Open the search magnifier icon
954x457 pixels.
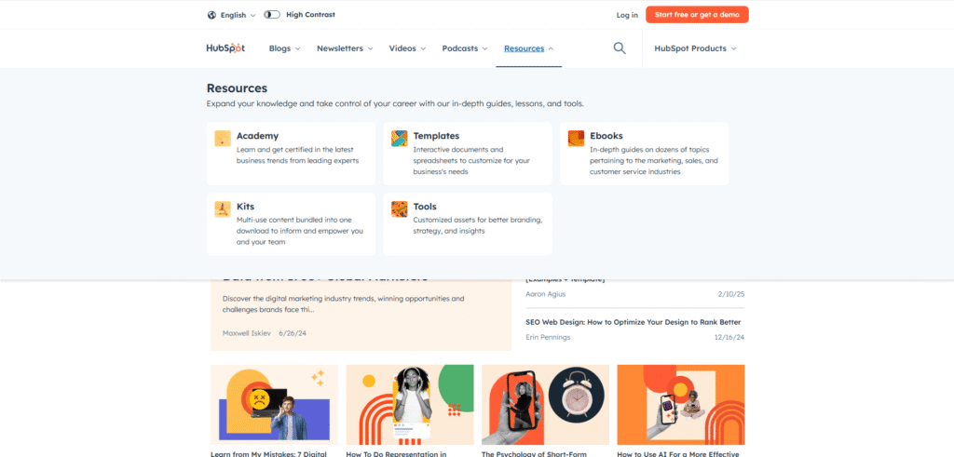pyautogui.click(x=620, y=48)
